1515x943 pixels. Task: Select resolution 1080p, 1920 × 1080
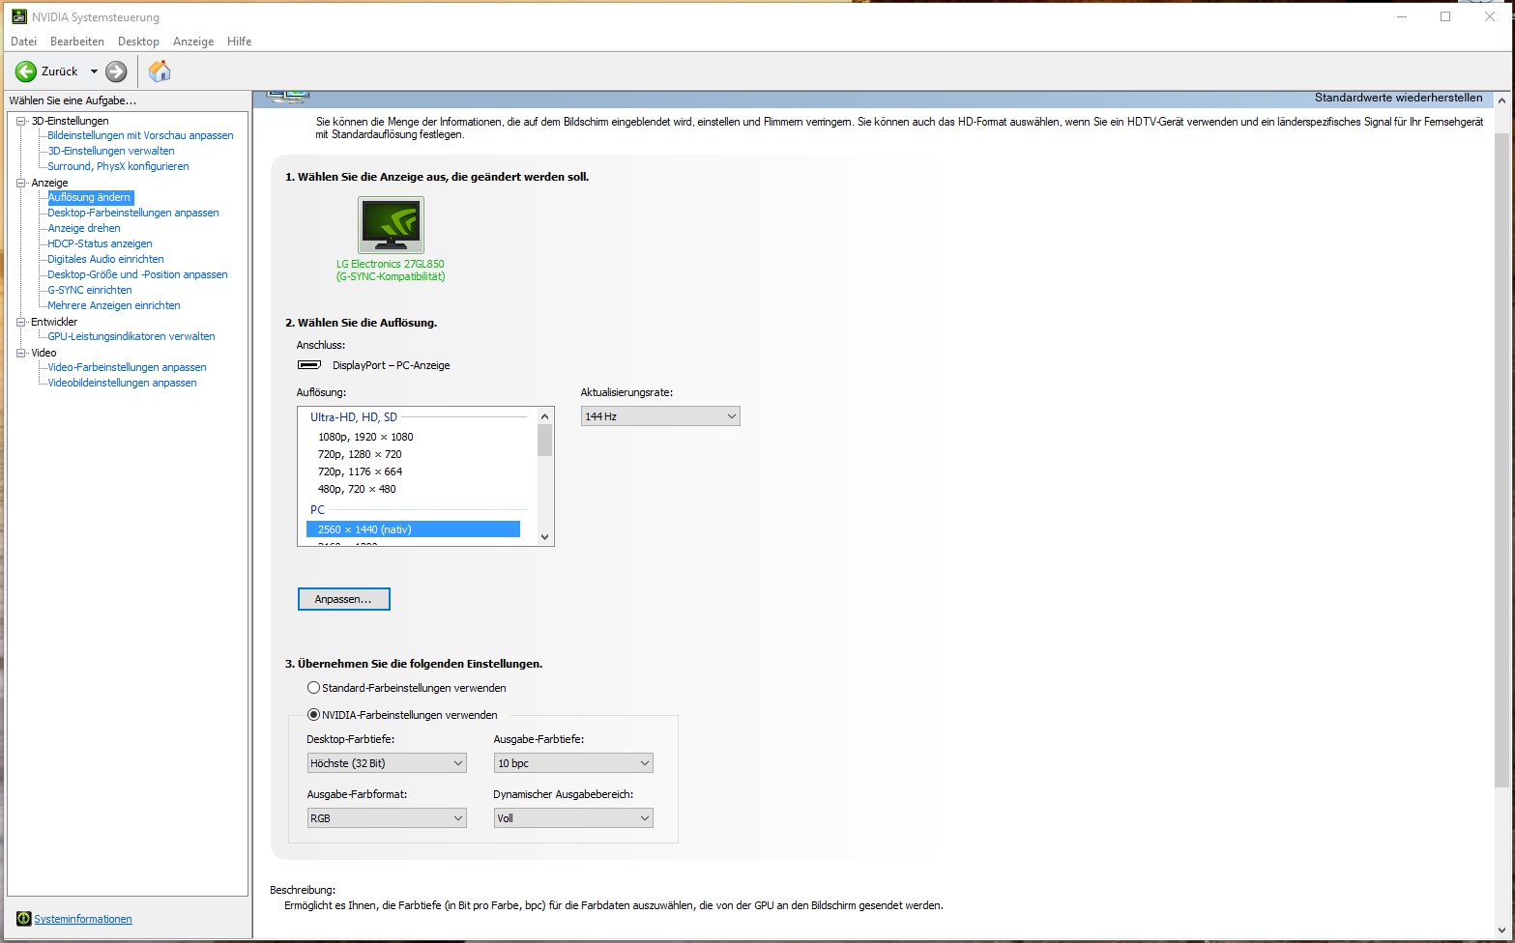tap(365, 437)
